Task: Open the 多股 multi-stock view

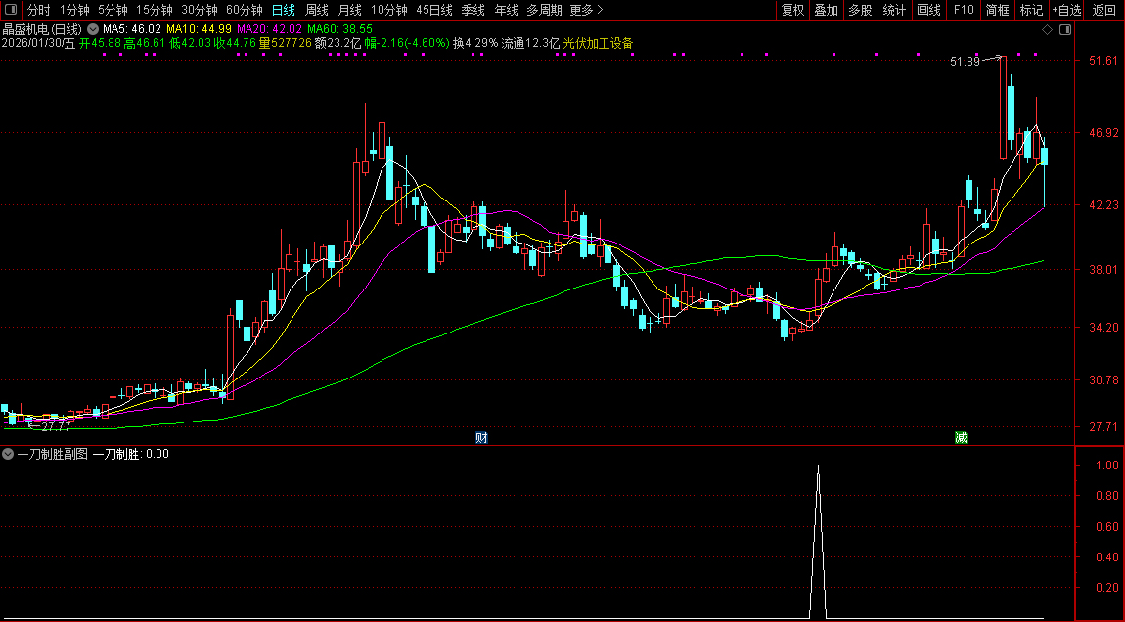Action: pos(860,10)
